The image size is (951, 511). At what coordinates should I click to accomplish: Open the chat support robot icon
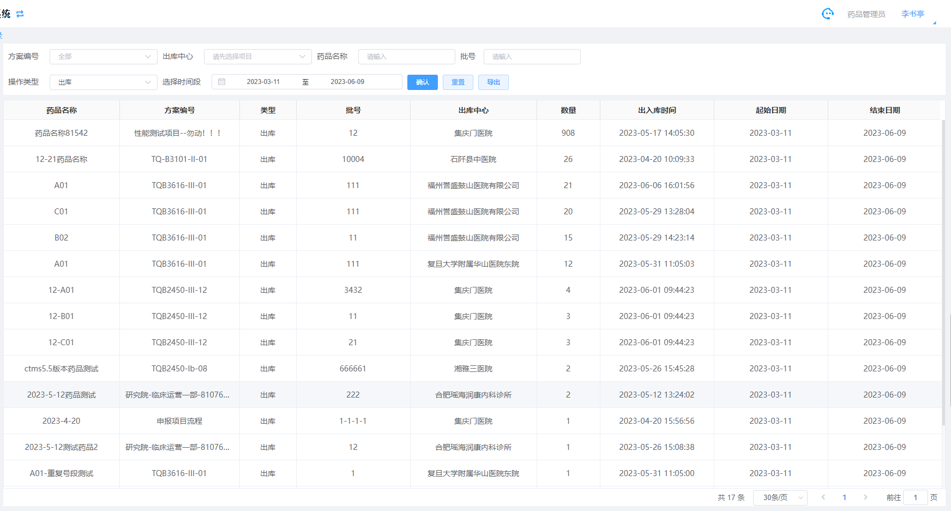[x=828, y=14]
